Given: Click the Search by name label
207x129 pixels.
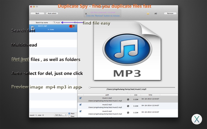Looking at the screenshot, I should click(42, 22).
